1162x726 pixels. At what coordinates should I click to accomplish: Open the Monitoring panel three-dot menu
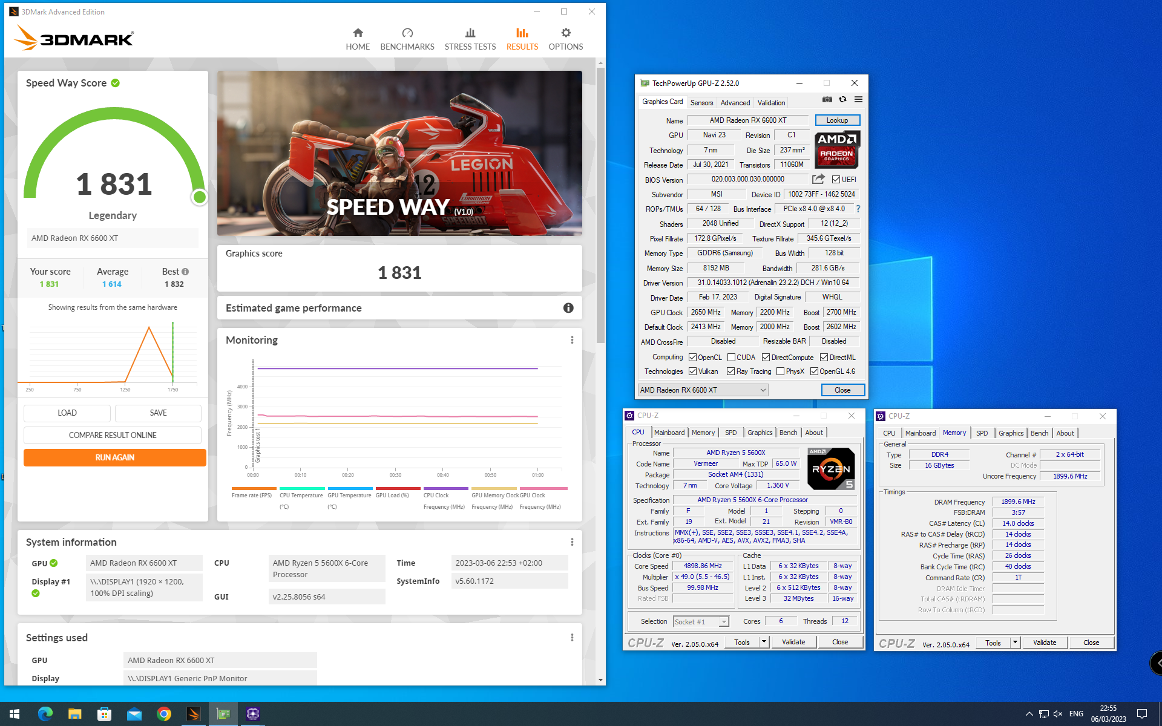click(x=572, y=340)
